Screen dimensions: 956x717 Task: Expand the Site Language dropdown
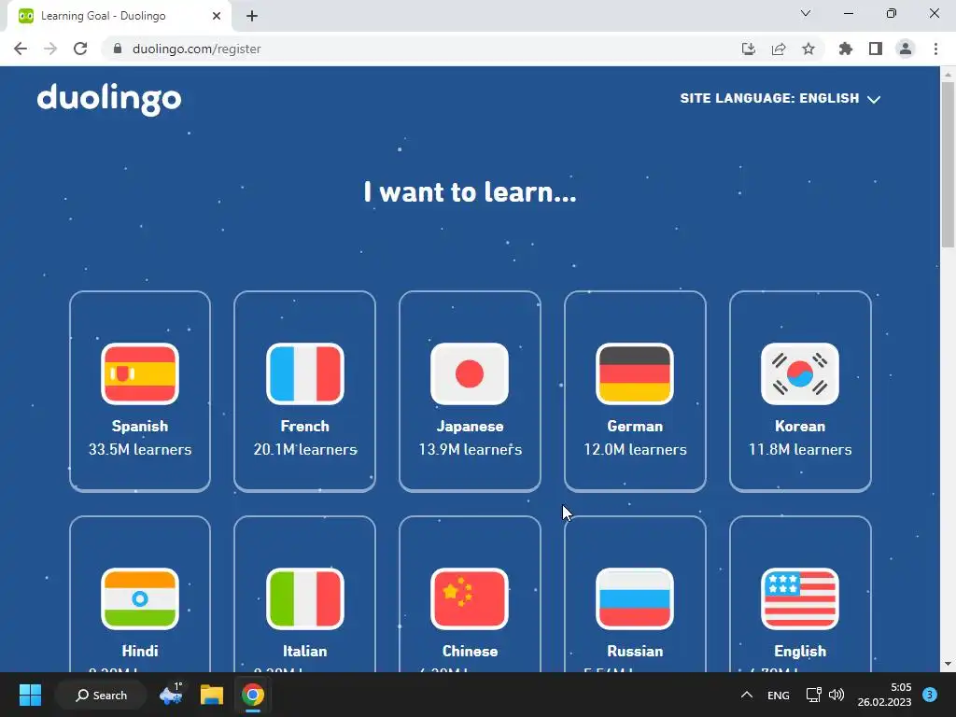click(780, 98)
